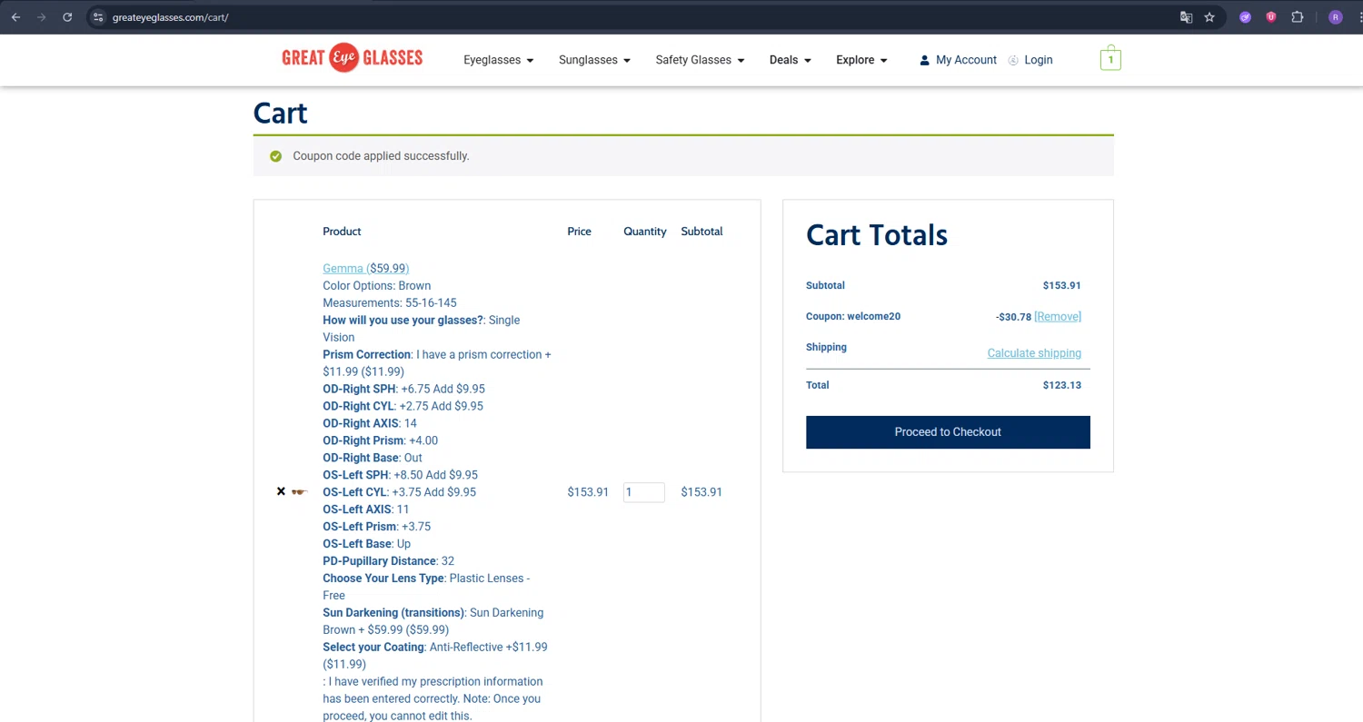Expand the Sunglasses menu
The width and height of the screenshot is (1363, 722).
coord(594,60)
